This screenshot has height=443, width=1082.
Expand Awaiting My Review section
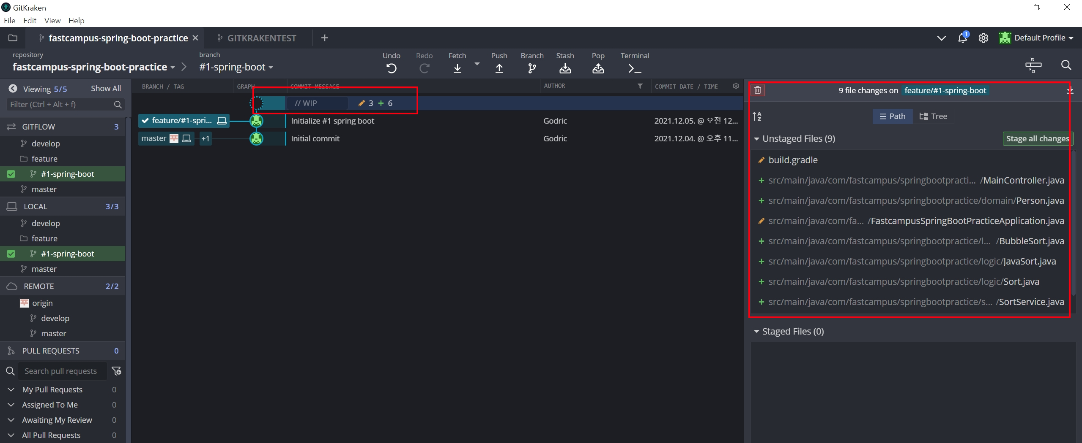[x=11, y=420]
